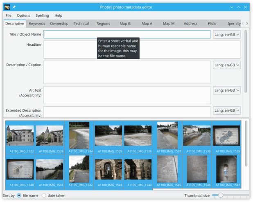Focus the Title / Object Name field
The width and height of the screenshot is (253, 202).
click(127, 34)
